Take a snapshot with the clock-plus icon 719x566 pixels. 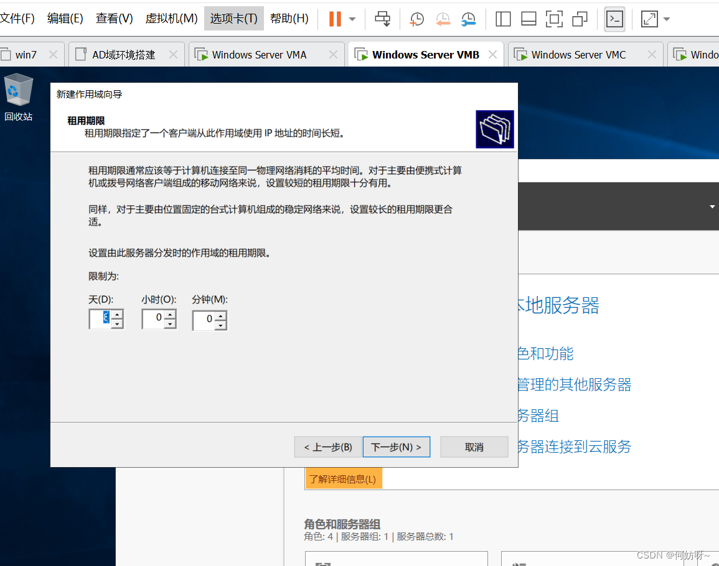pos(416,19)
